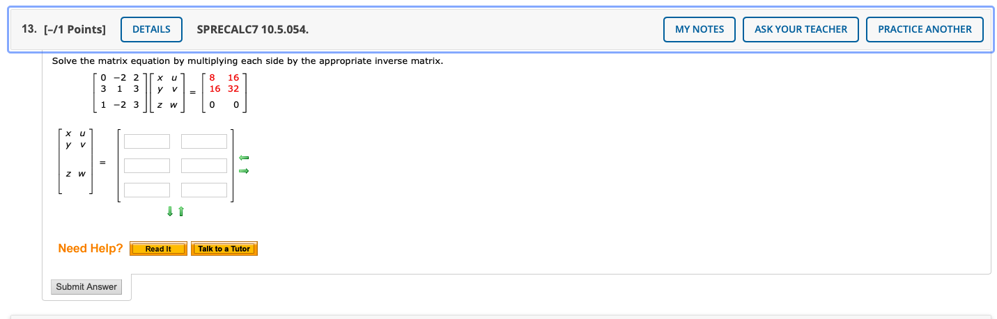The height and width of the screenshot is (319, 997).
Task: Click the ASK YOUR TEACHER button
Action: [x=801, y=29]
